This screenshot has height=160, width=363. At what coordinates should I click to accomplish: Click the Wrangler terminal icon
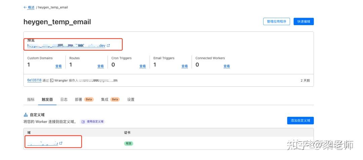(51, 81)
